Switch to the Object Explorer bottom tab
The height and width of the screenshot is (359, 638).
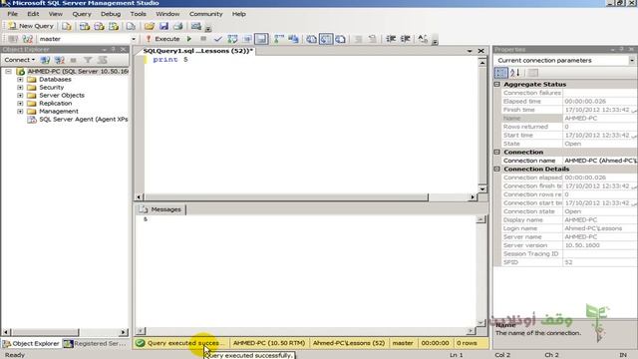31,343
